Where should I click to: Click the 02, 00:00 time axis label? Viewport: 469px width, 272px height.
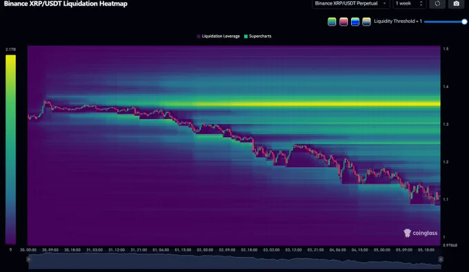point(205,249)
